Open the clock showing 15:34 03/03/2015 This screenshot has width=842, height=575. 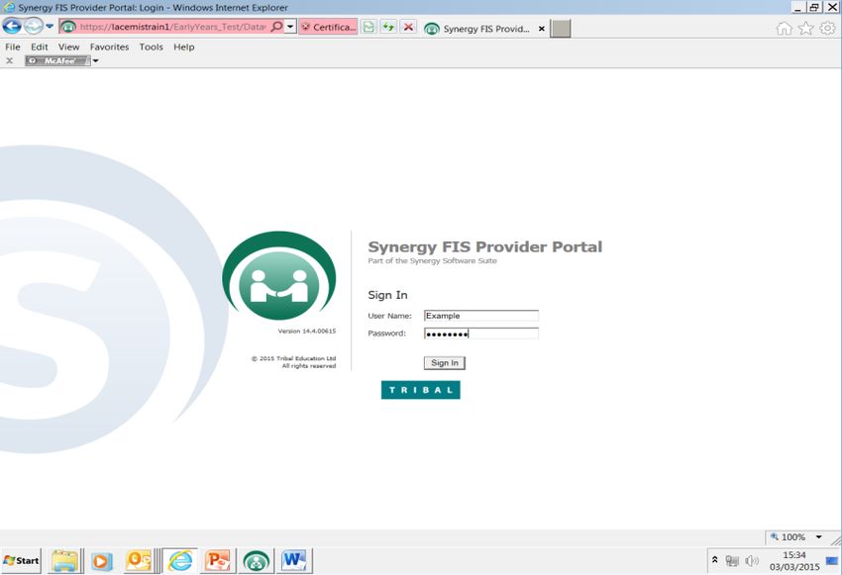tap(794, 561)
